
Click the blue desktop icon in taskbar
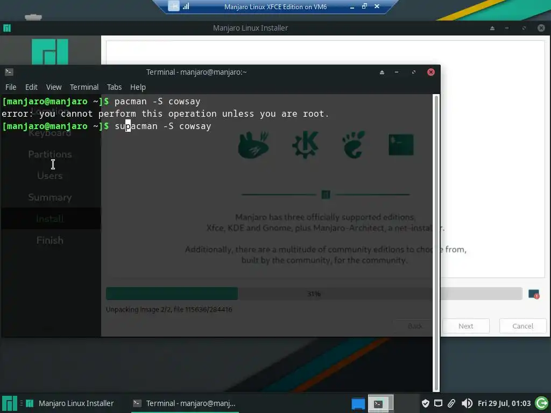coord(358,403)
